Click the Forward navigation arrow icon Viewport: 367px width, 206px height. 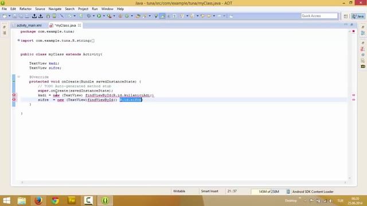[219, 16]
